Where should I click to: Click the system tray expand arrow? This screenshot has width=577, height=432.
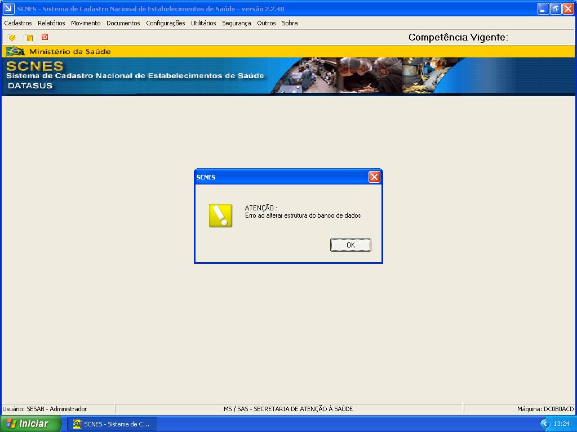pos(545,424)
